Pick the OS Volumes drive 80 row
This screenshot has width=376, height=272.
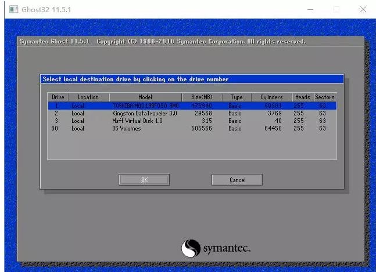coord(191,128)
